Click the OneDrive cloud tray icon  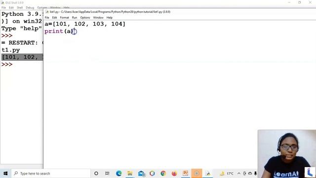[x=250, y=174]
